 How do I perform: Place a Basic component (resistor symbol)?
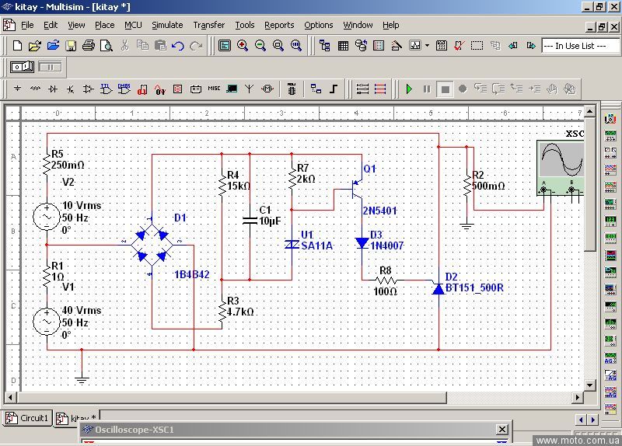point(35,89)
